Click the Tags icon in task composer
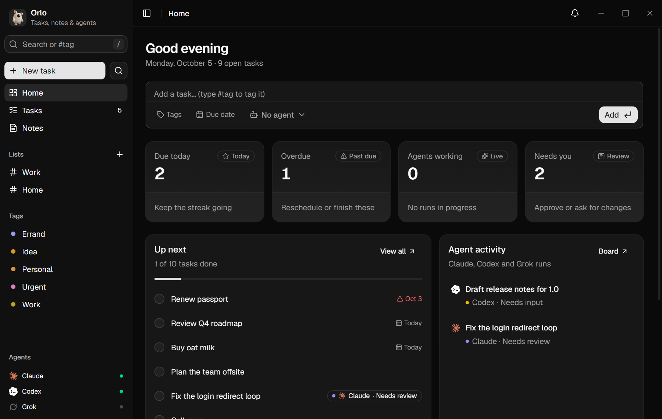The width and height of the screenshot is (662, 419). pos(160,115)
